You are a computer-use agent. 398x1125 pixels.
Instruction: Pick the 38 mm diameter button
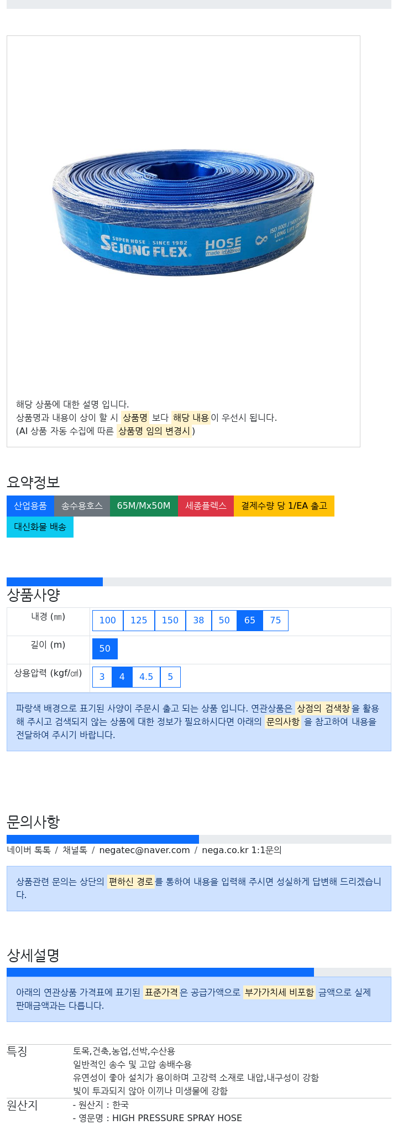[x=198, y=621]
